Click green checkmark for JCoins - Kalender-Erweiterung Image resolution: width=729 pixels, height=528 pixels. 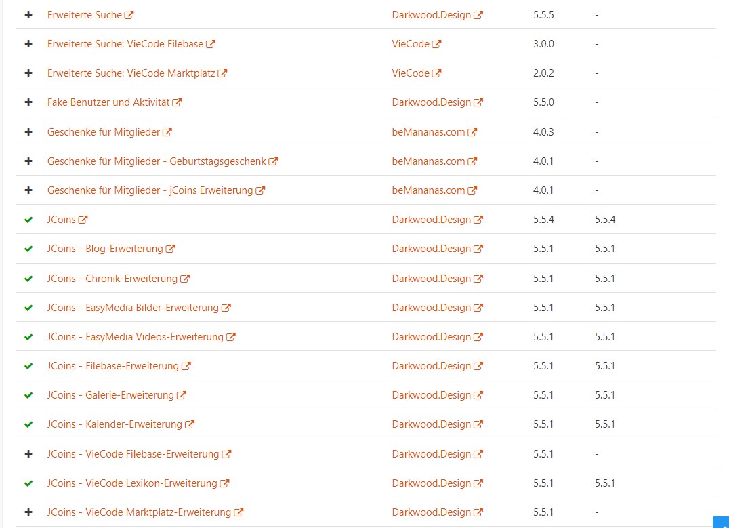click(28, 424)
